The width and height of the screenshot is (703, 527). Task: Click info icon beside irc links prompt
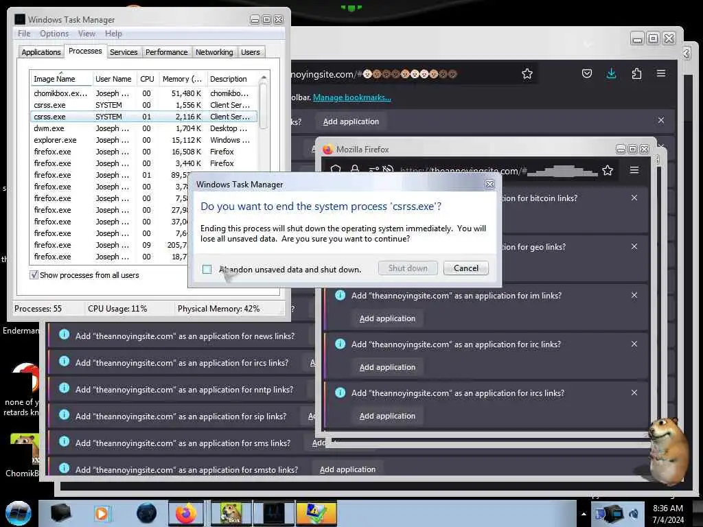click(341, 344)
